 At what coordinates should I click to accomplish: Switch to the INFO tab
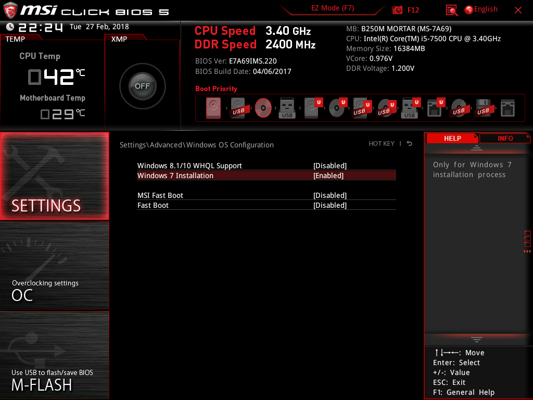[505, 139]
